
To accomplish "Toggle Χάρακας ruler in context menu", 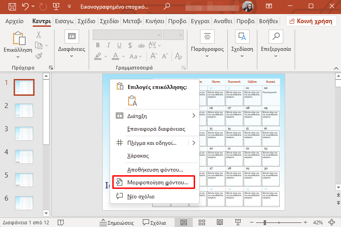I will pos(155,156).
